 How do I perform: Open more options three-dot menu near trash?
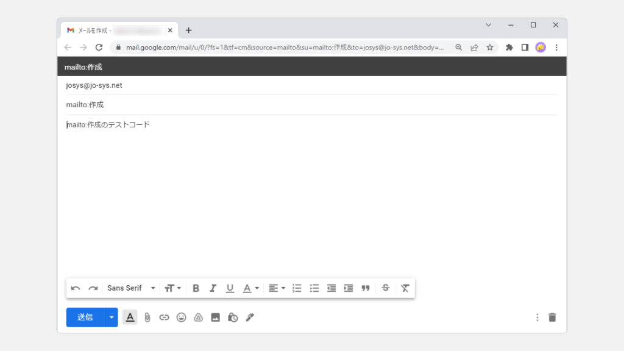click(537, 317)
